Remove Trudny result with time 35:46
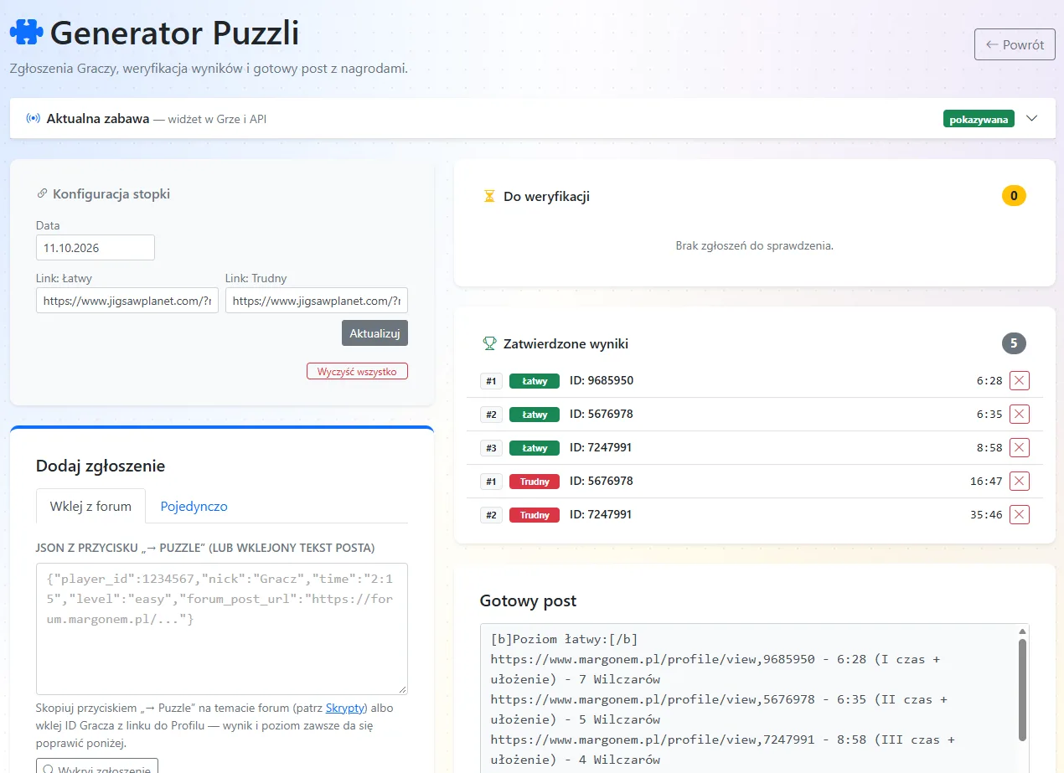 [x=1020, y=515]
